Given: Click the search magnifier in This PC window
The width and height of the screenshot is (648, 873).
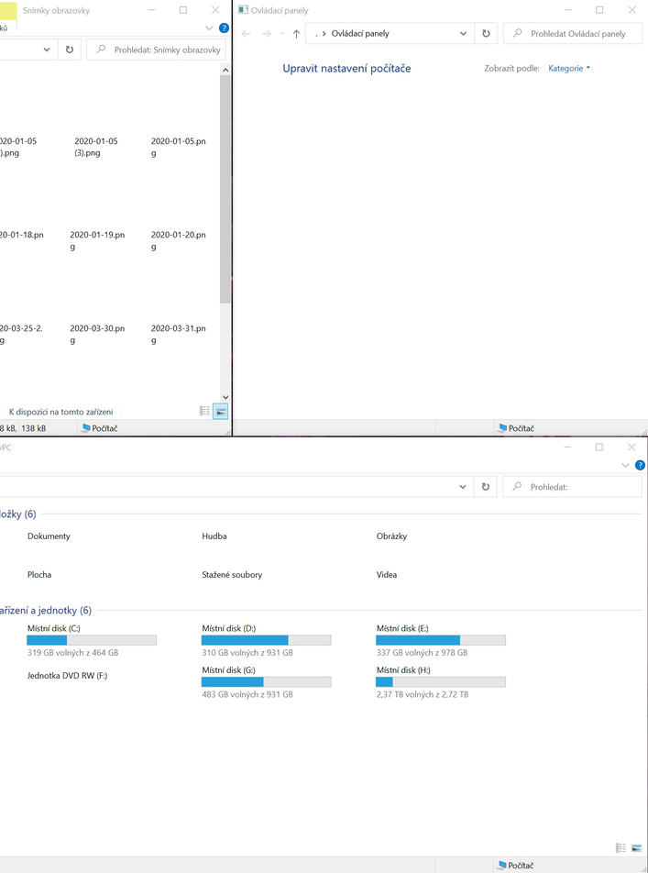Looking at the screenshot, I should pos(517,487).
